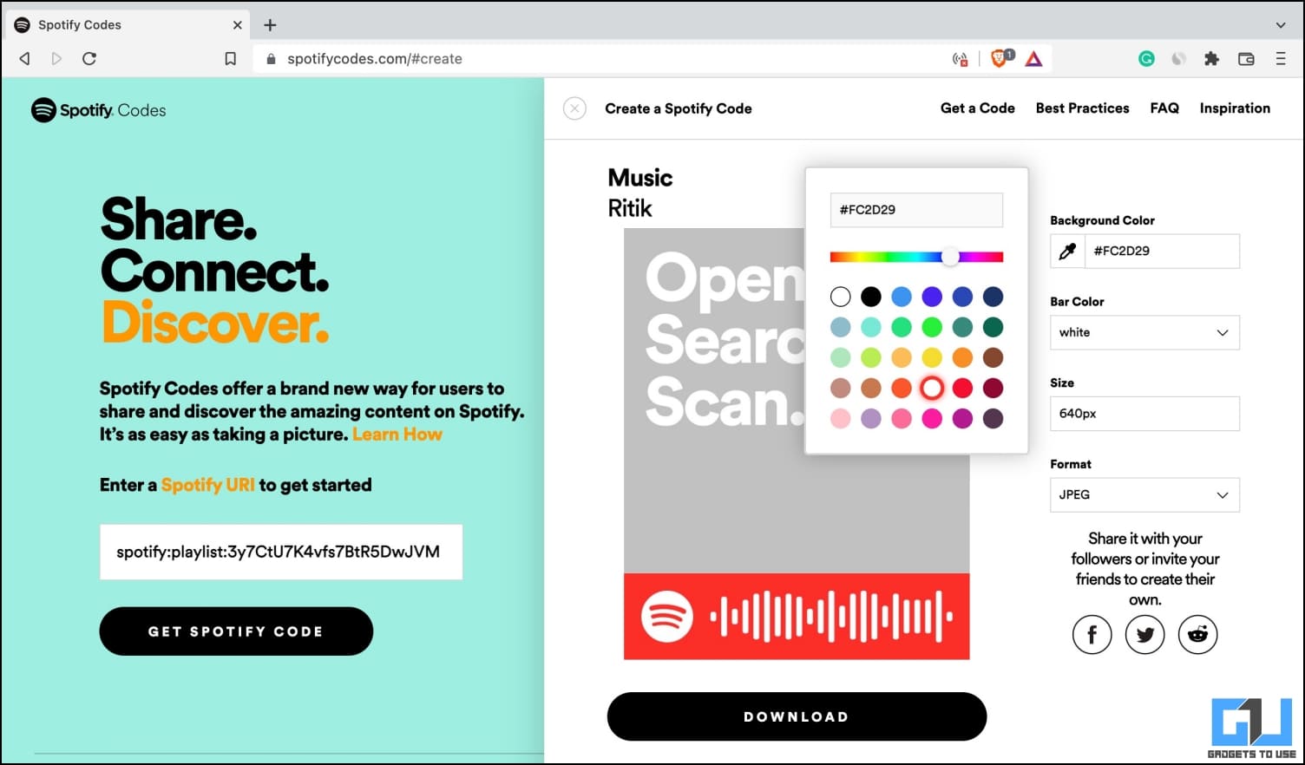Image resolution: width=1305 pixels, height=765 pixels.
Task: Reload the Spotify Codes page
Action: click(89, 59)
